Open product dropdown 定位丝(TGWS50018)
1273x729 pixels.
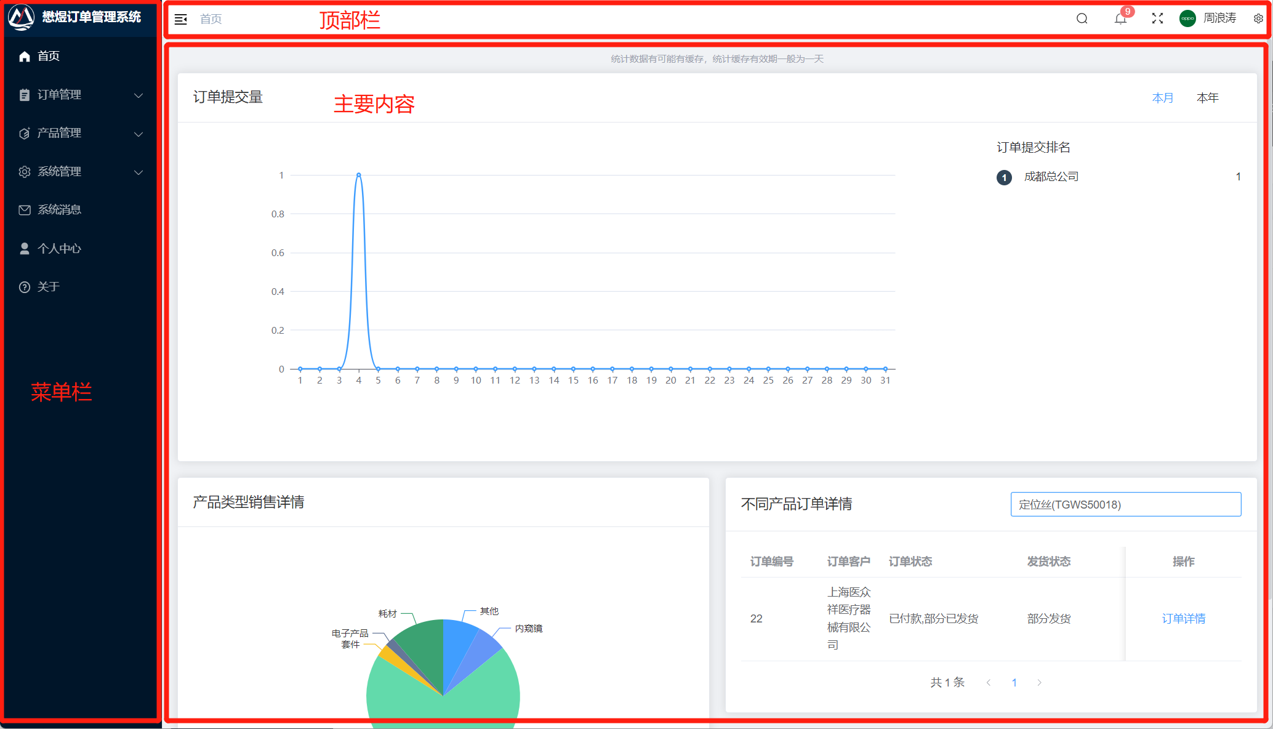click(x=1125, y=504)
